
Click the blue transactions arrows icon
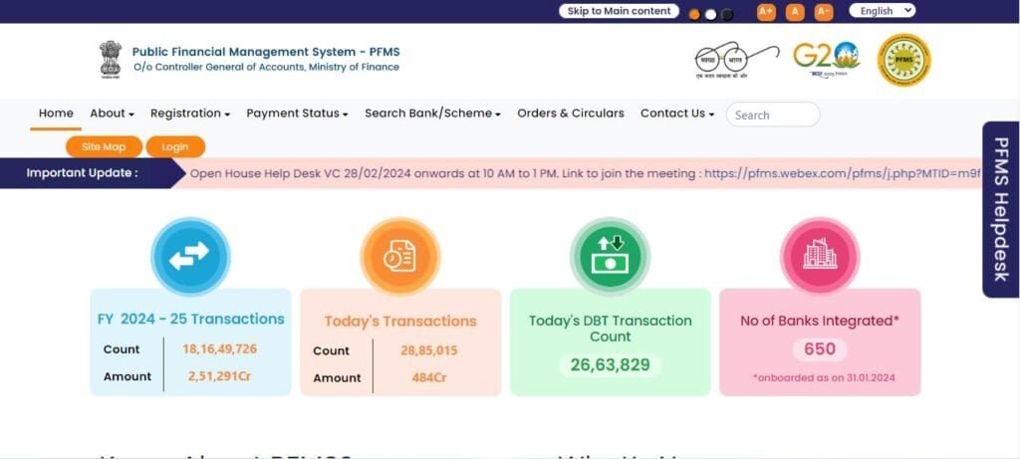190,256
